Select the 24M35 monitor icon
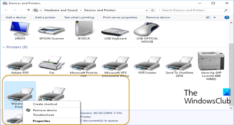Screen dimensions: 234x125 click(20, 29)
